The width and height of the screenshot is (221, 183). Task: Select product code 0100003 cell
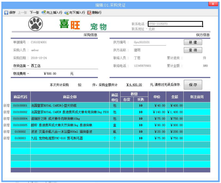20,138
